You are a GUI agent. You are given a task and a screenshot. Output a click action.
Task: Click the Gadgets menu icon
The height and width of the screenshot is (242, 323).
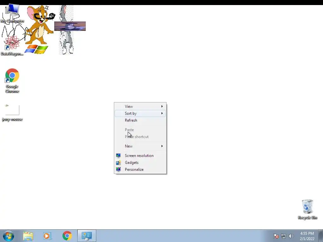(118, 163)
